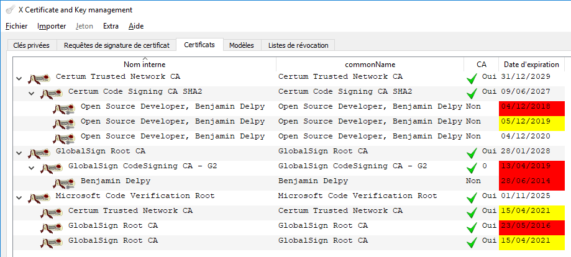571x257 pixels.
Task: Click certificate icon of GlobalSign CodeSigning CA - G2
Action: 52,168
